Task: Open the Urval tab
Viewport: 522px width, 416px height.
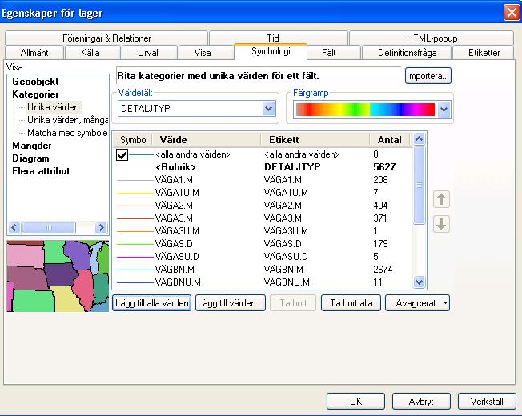Action: point(148,53)
